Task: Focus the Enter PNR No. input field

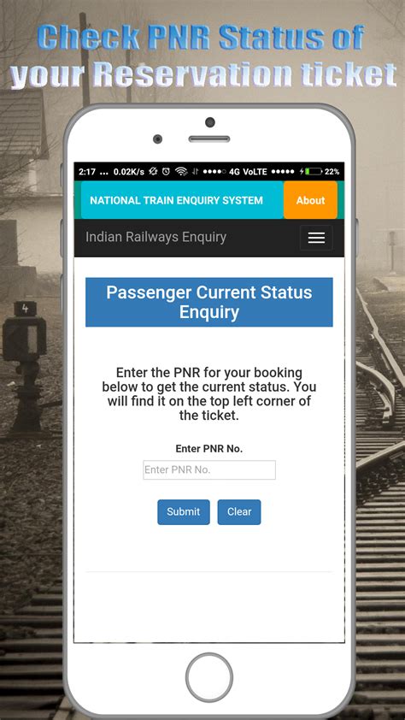Action: (x=209, y=469)
